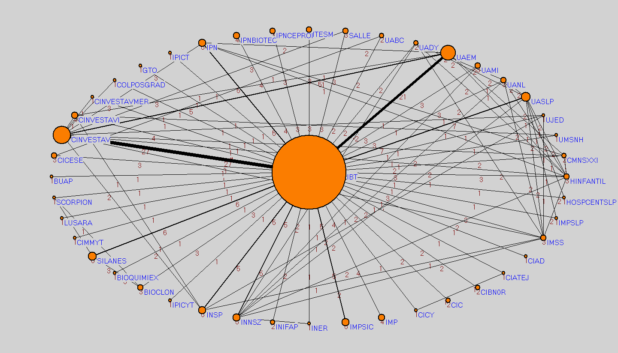618x353 pixels.
Task: Select the BIOCLON node circle
Action: tap(140, 287)
